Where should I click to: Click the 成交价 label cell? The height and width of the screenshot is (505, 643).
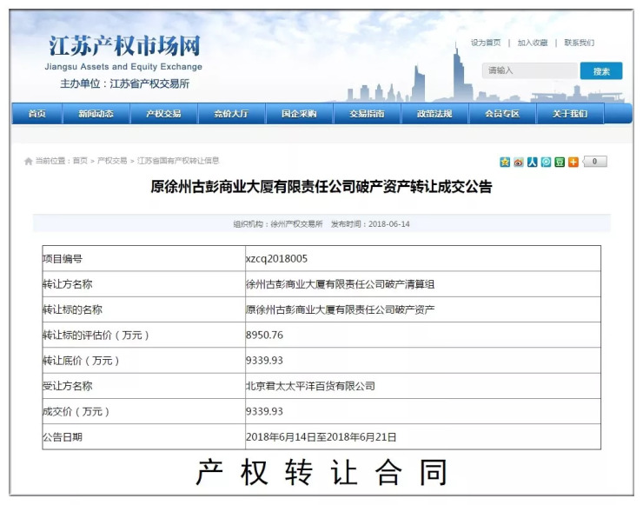pyautogui.click(x=143, y=411)
